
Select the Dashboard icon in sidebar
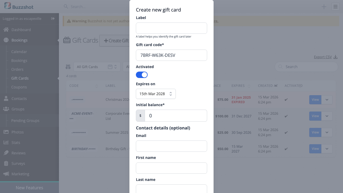pos(6,29)
